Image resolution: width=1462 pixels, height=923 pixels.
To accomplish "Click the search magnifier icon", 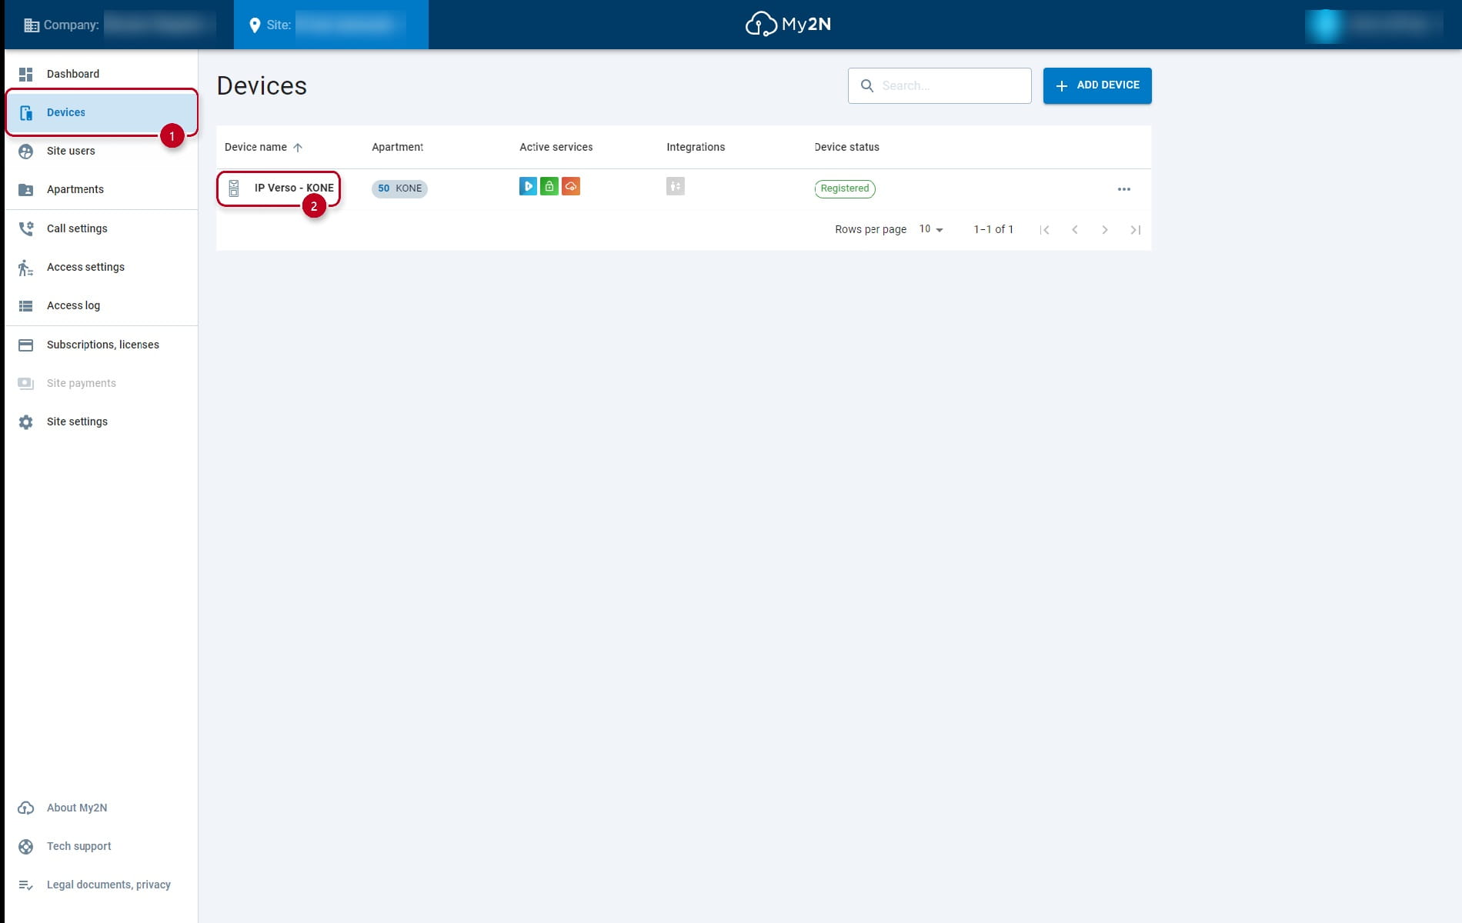I will click(866, 85).
